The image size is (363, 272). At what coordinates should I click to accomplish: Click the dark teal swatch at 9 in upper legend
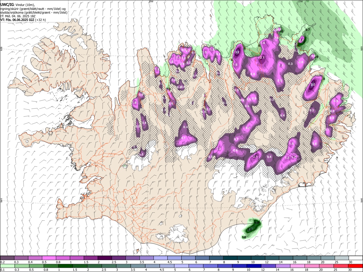(244, 258)
